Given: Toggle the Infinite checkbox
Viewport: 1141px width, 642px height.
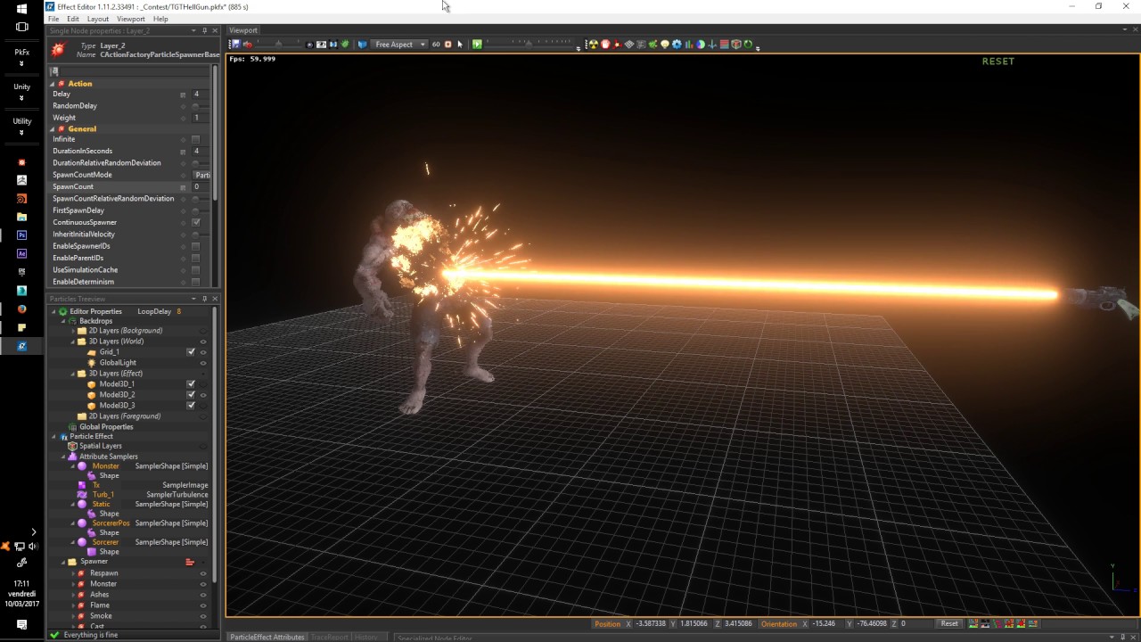Looking at the screenshot, I should tap(196, 139).
